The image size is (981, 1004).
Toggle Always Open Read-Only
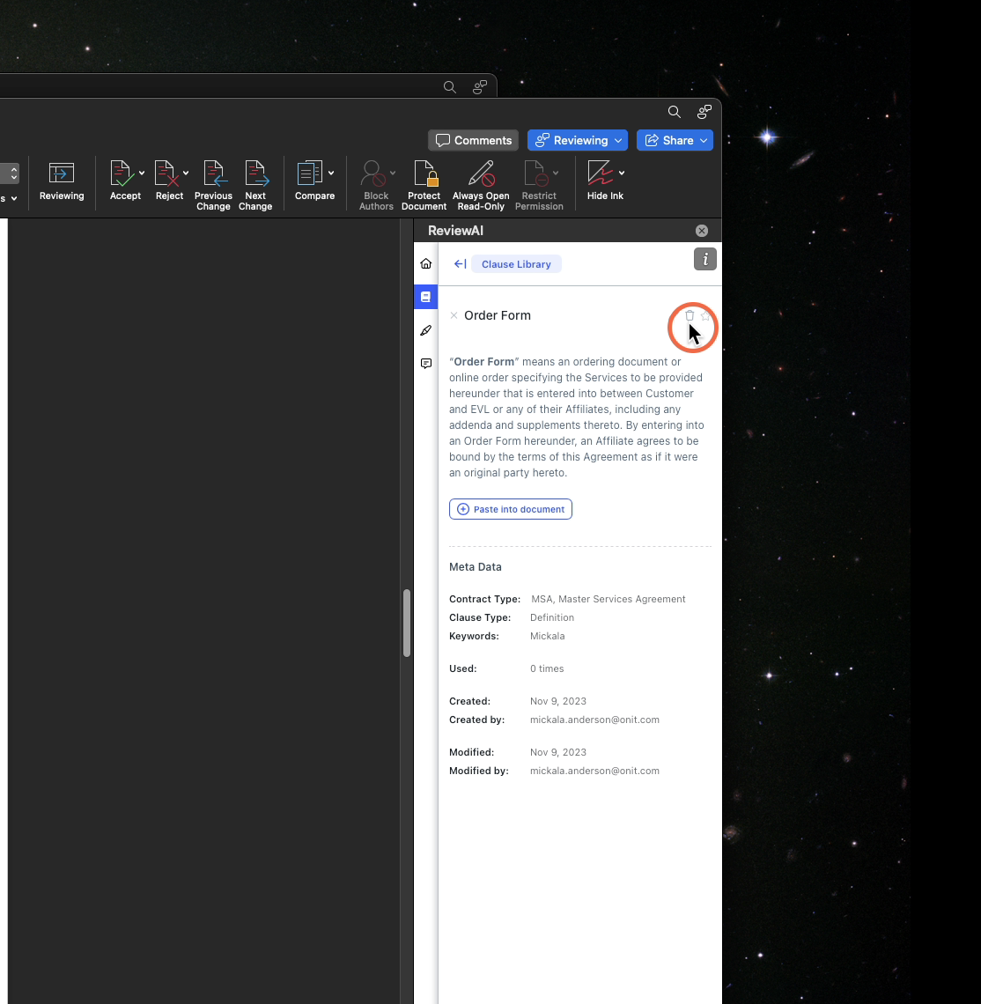pyautogui.click(x=481, y=186)
